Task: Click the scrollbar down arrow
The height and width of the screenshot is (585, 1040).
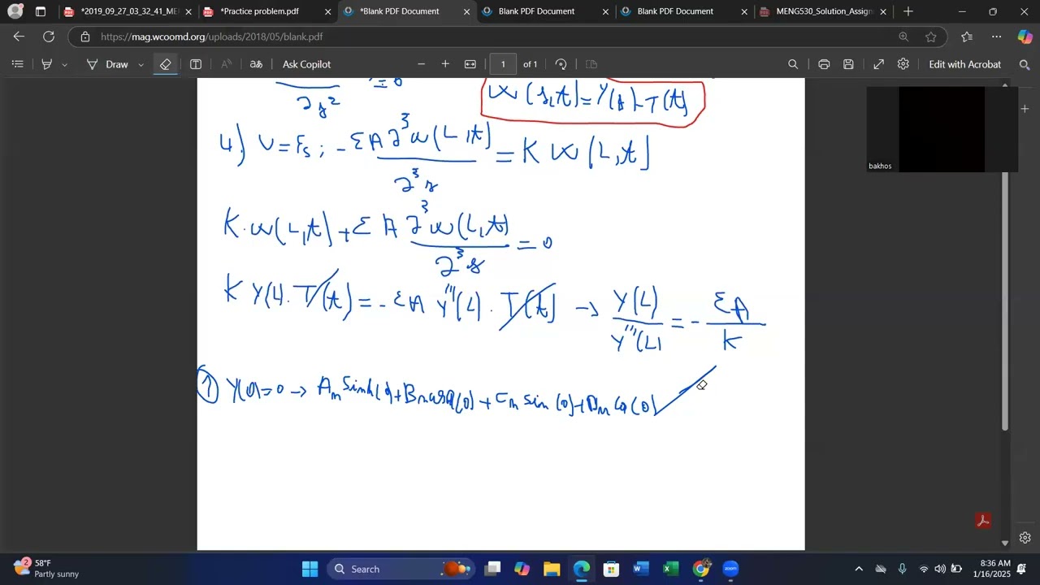Action: tap(1005, 543)
